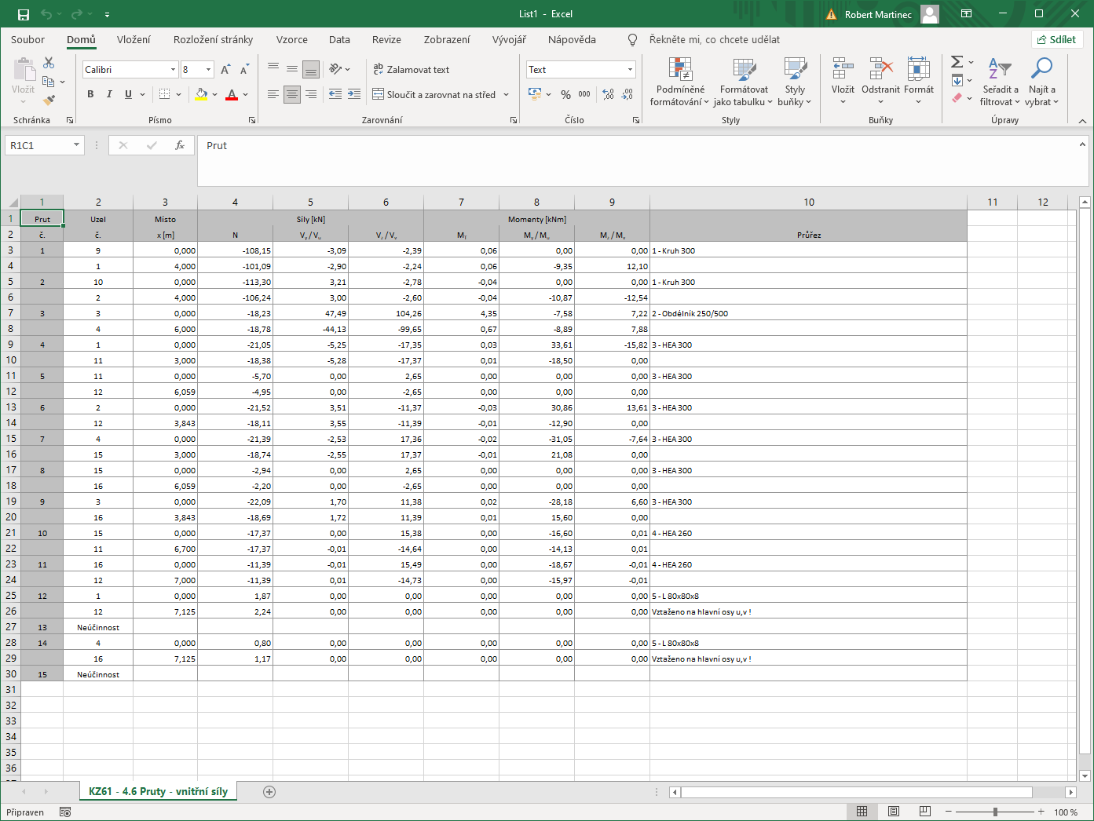The image size is (1094, 821).
Task: Open Sort and Filter (Seřadit a filtrovat)
Action: 1000,82
